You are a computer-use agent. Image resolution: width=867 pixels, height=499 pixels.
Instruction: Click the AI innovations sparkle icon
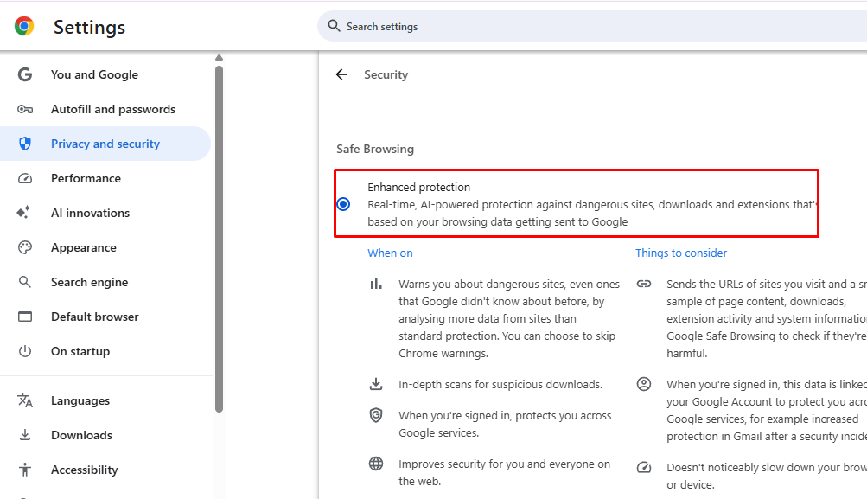click(25, 213)
